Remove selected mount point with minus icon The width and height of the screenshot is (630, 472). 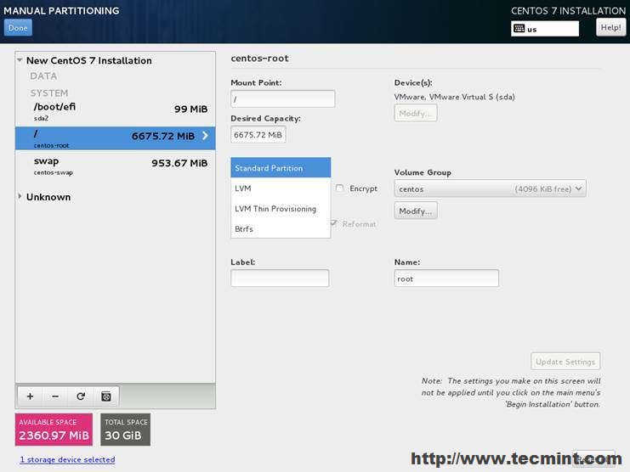[55, 396]
